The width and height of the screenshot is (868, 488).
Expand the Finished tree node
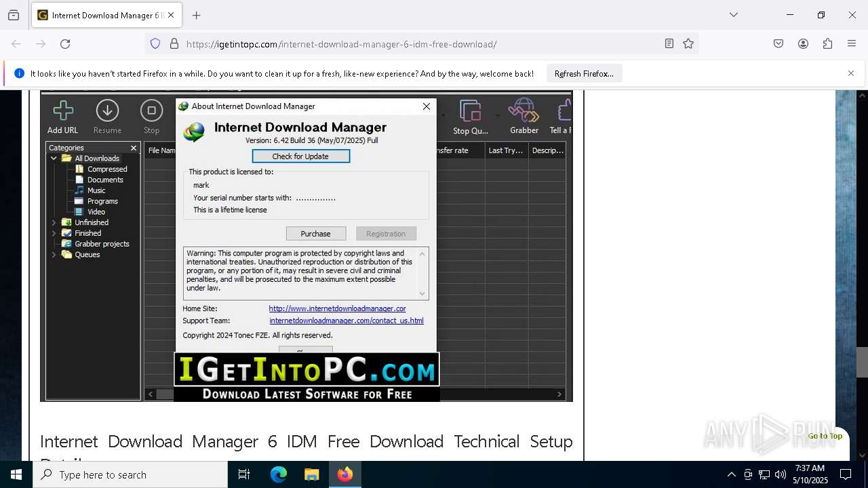(x=54, y=233)
